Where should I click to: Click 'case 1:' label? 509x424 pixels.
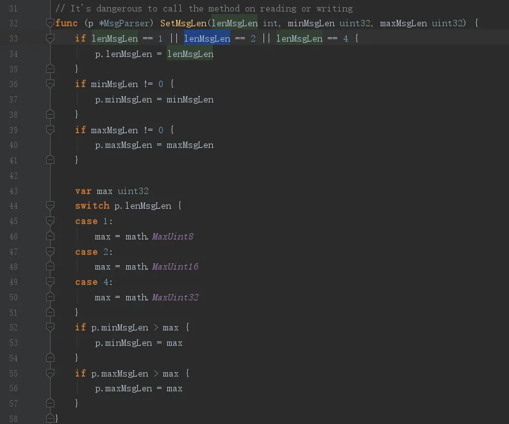click(x=94, y=221)
